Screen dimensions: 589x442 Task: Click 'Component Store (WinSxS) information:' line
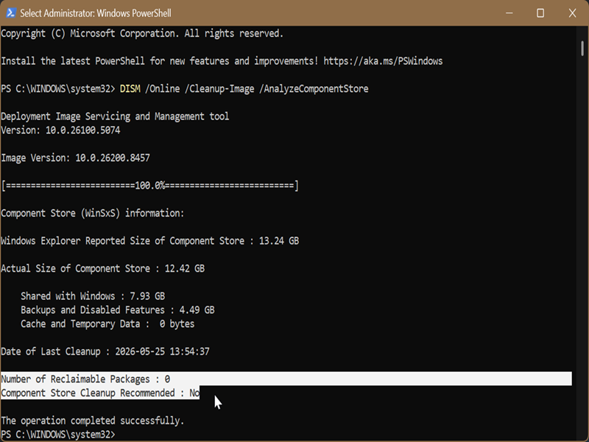pyautogui.click(x=93, y=213)
